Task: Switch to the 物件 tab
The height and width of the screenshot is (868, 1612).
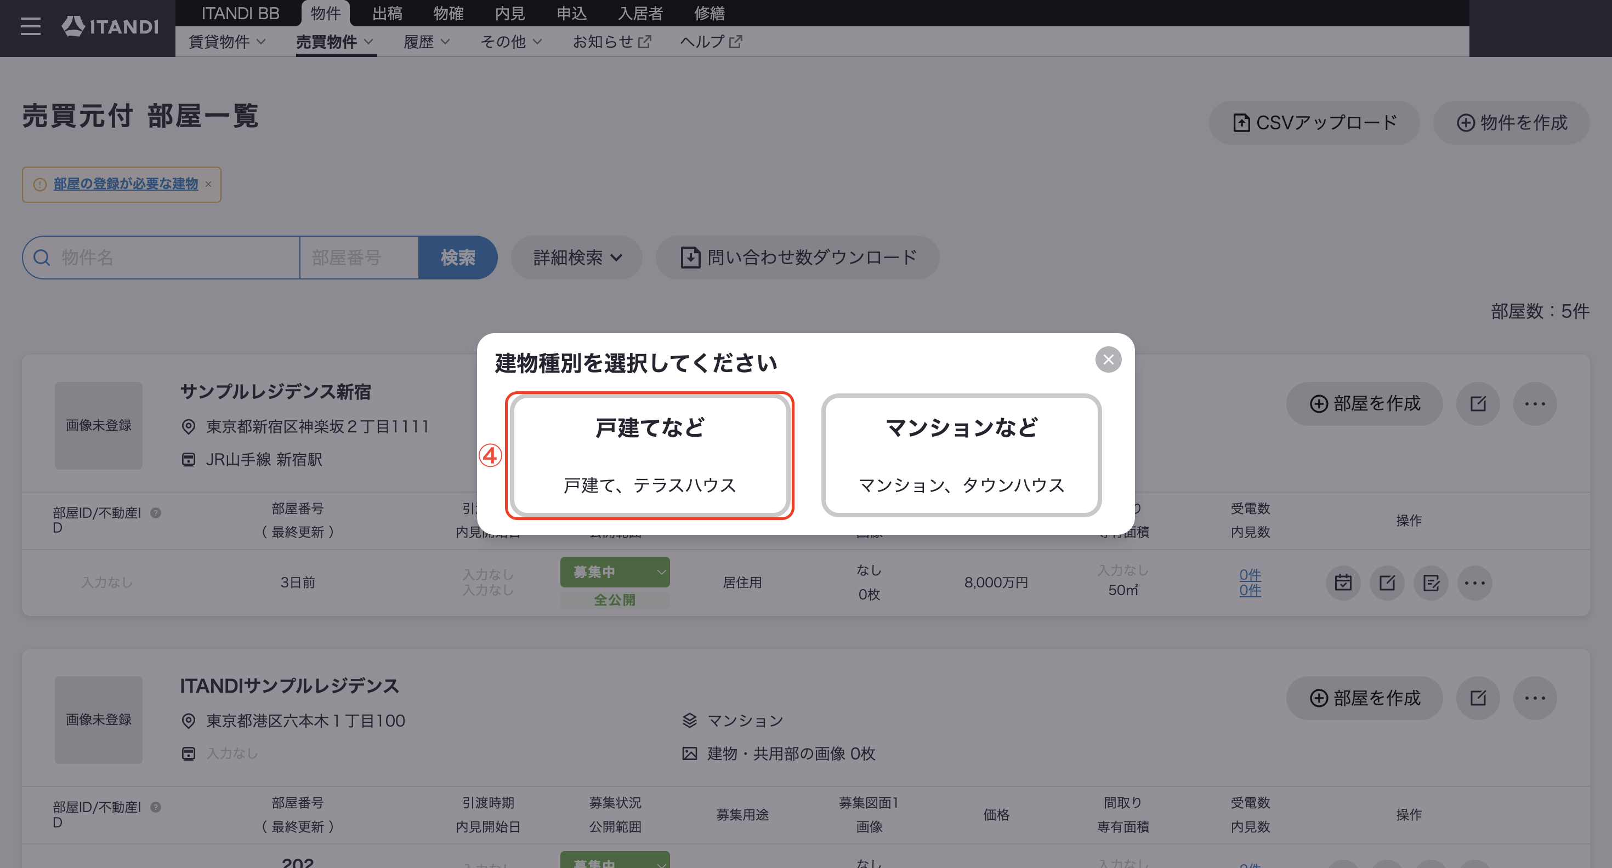Action: point(325,13)
